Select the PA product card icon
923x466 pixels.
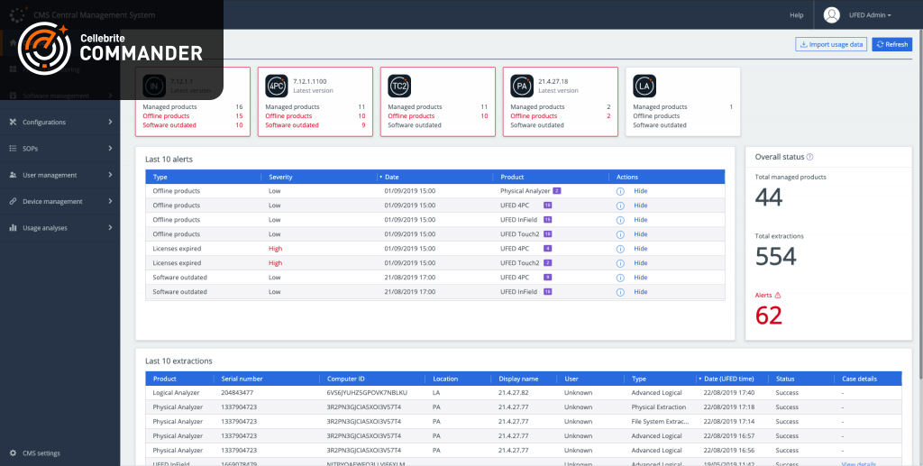point(522,86)
